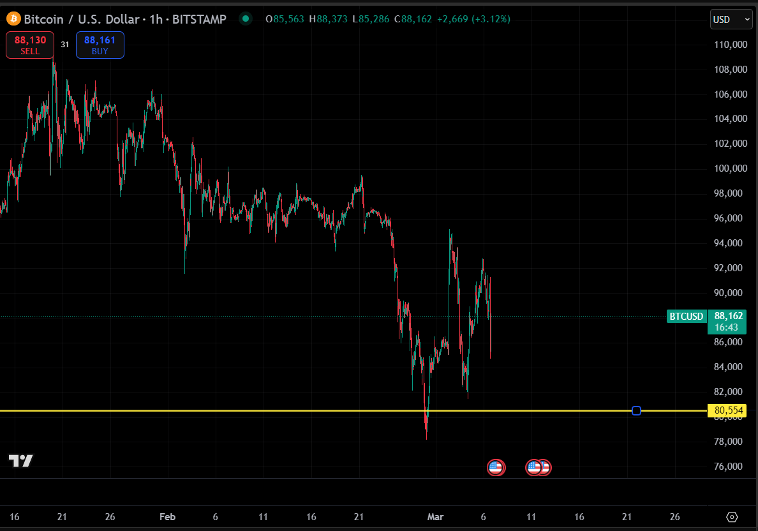Click the current price 88,162 axis label
Viewport: 758px width, 531px height.
[729, 316]
